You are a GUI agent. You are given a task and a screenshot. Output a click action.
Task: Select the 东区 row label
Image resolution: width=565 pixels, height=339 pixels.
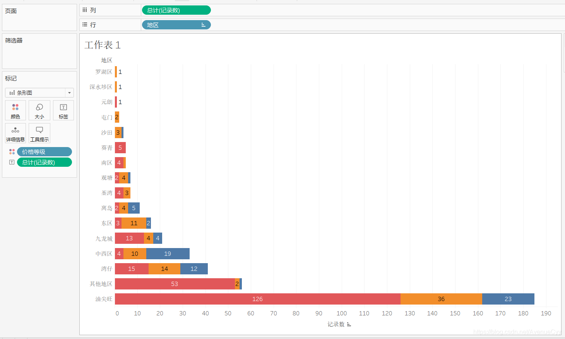tap(107, 223)
